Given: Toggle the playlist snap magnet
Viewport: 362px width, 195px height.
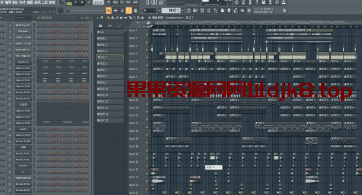Looking at the screenshot, I should (x=102, y=18).
